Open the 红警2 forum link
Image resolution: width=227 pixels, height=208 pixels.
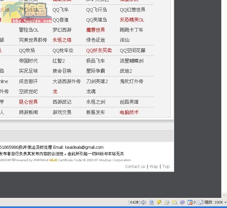59,61
